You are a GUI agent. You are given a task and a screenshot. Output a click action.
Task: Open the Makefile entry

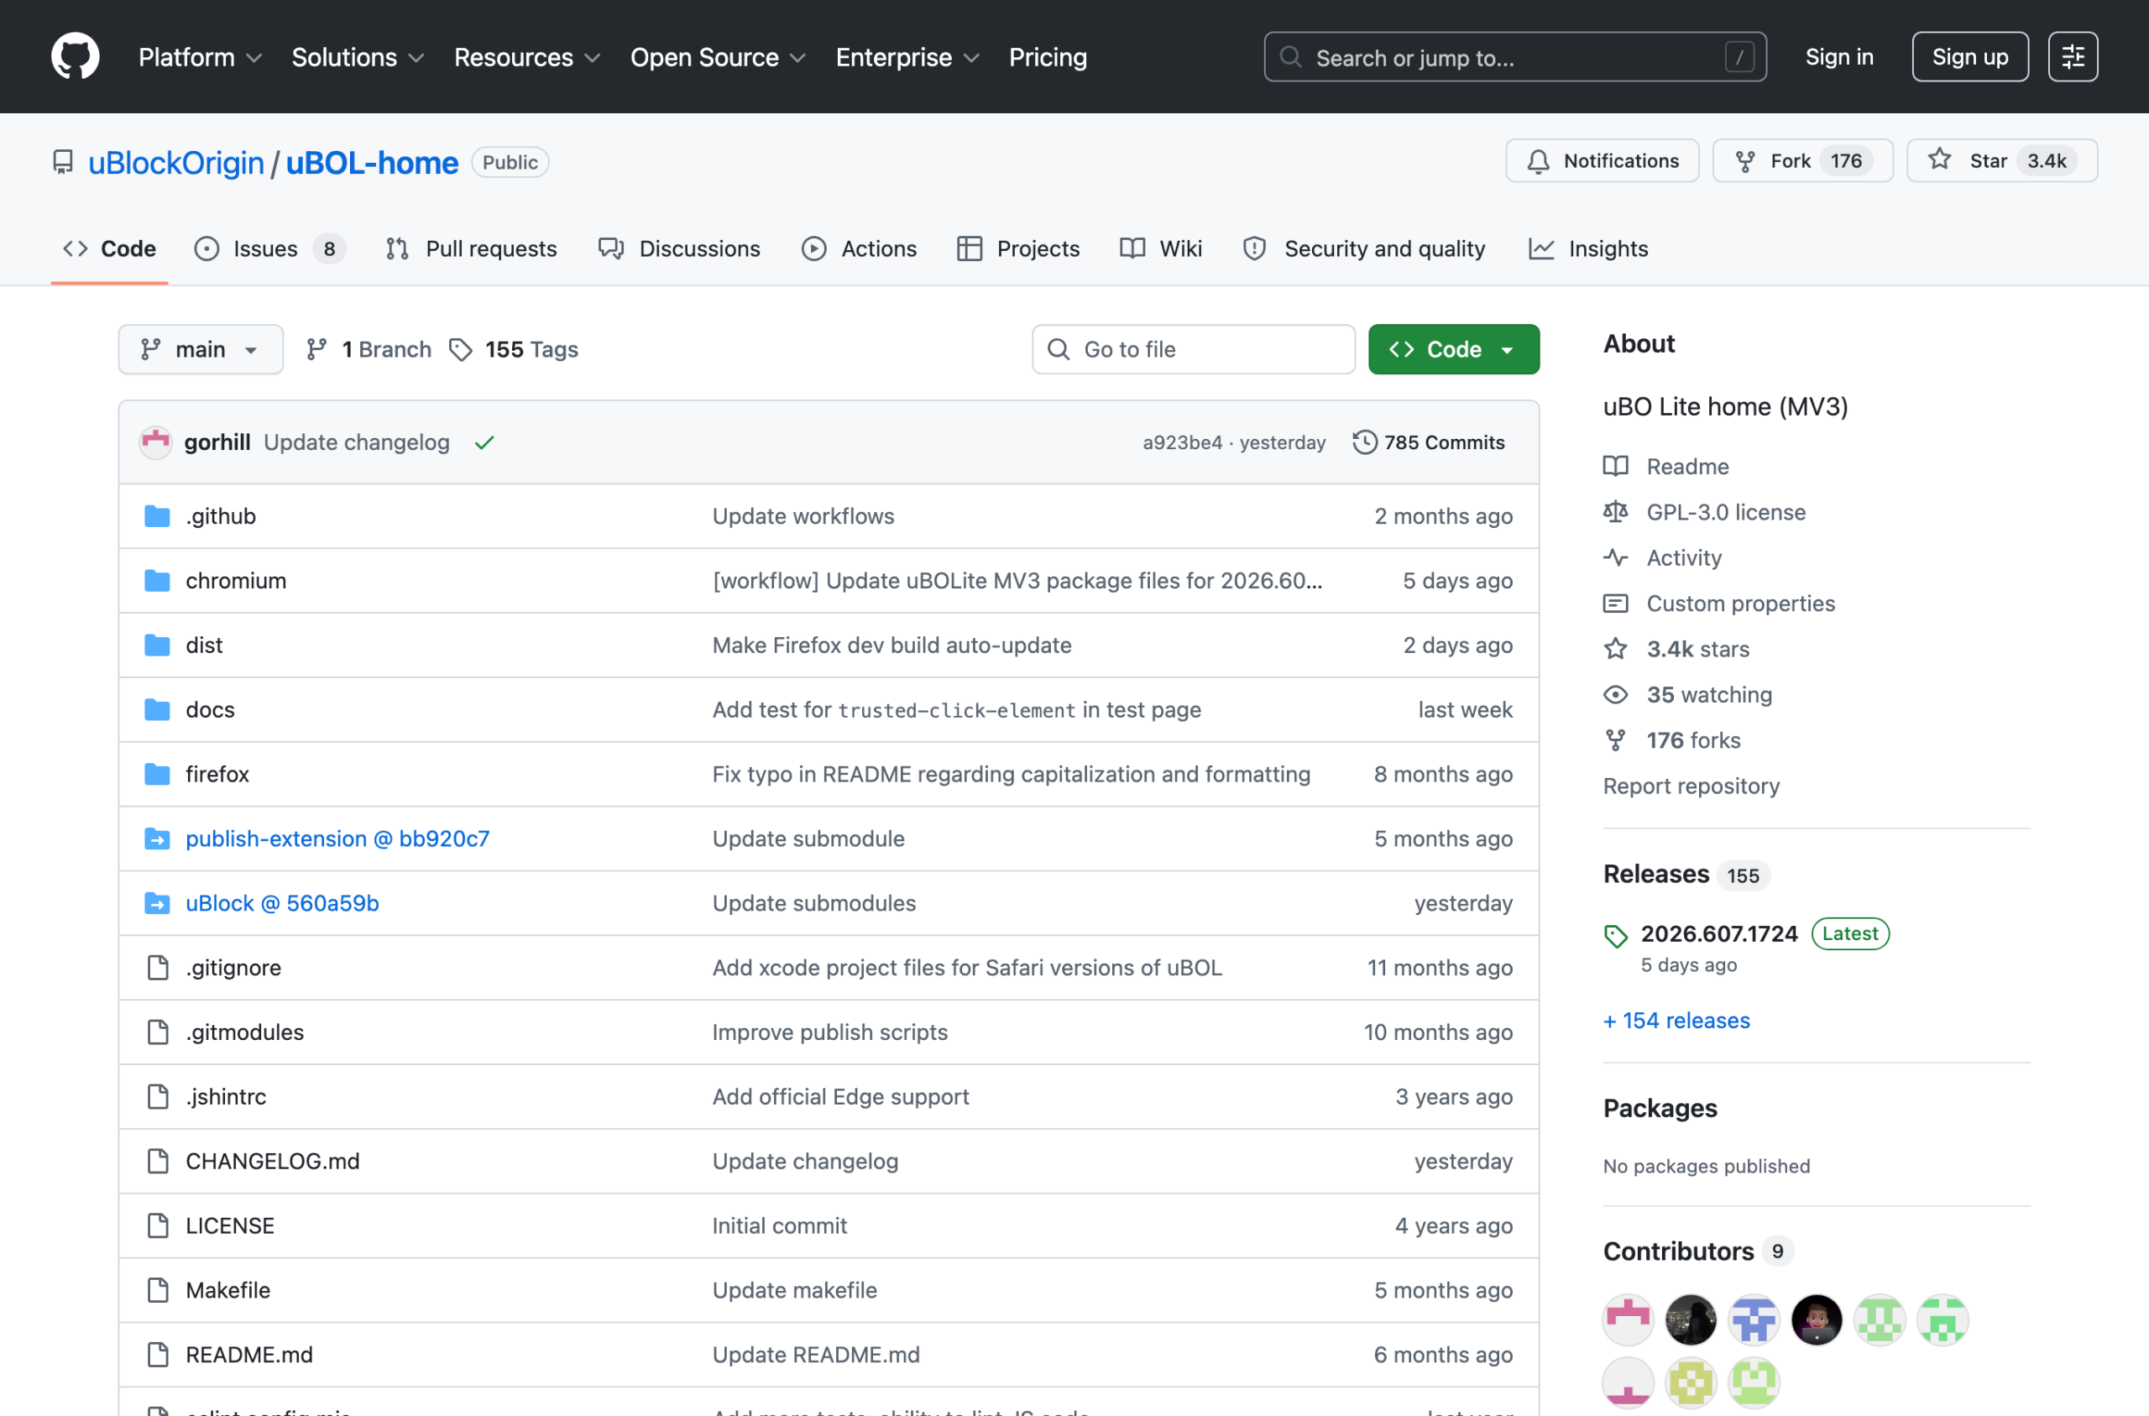(x=227, y=1290)
